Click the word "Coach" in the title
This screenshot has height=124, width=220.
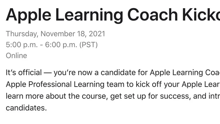pos(153,15)
